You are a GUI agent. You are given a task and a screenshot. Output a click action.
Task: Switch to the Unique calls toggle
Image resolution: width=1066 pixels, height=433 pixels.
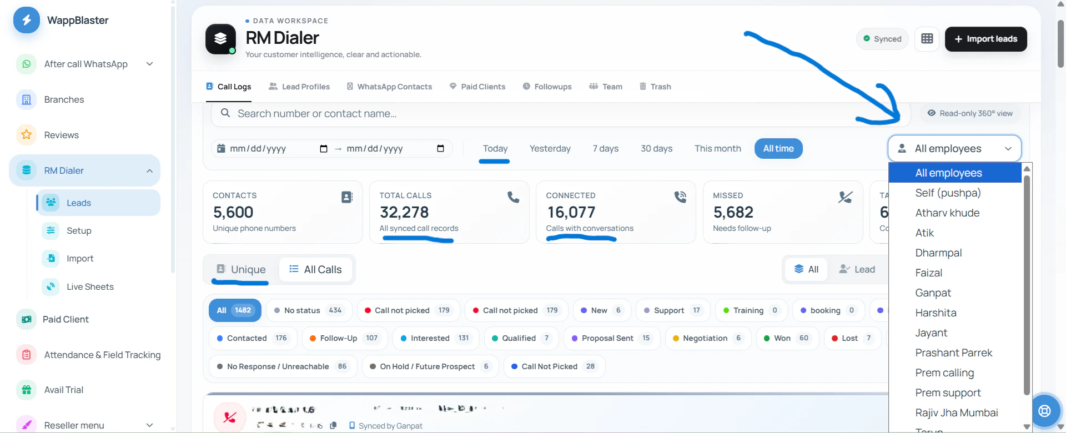pyautogui.click(x=241, y=269)
